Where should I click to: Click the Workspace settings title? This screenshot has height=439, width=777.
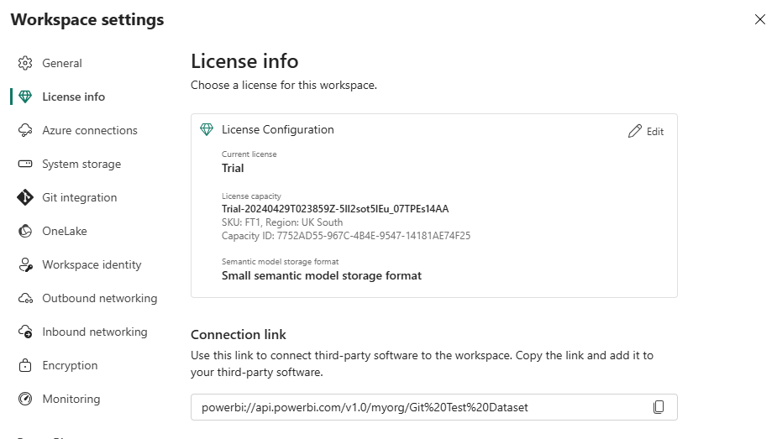tap(87, 20)
